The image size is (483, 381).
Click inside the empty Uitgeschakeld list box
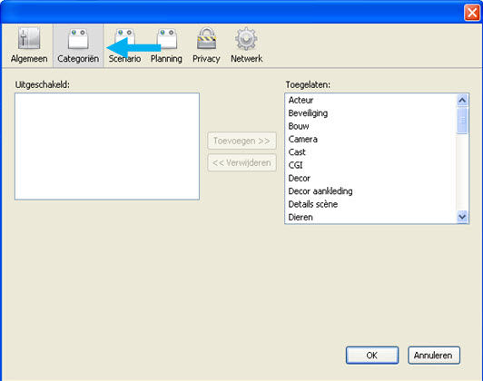coord(107,146)
